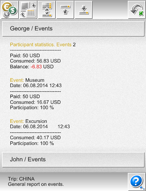
Task: Collapse the George / Events section header
Action: tap(73, 29)
